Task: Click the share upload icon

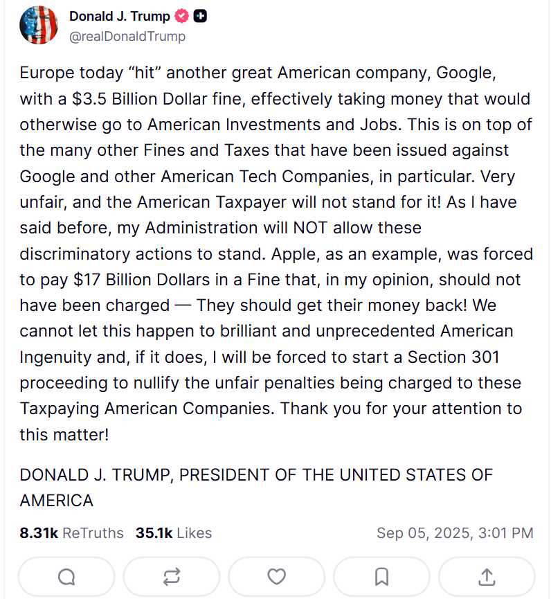Action: (487, 576)
